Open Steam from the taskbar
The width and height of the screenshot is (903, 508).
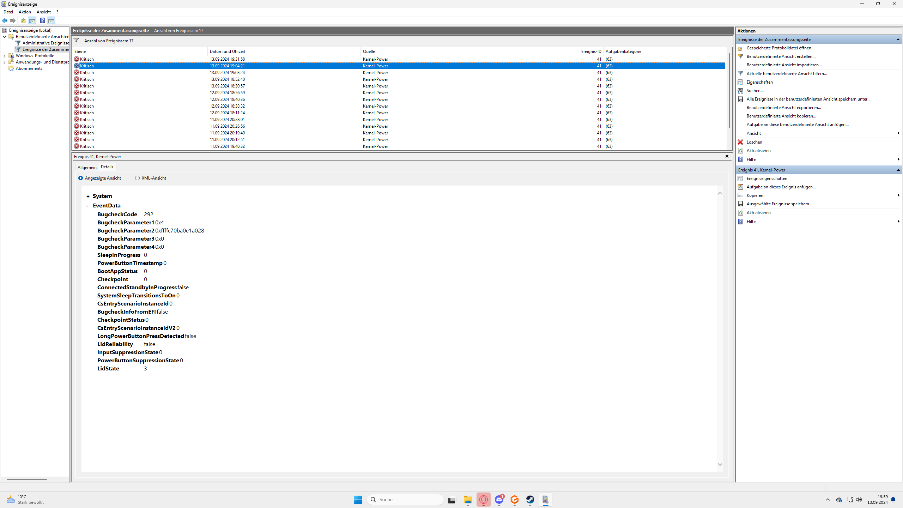(530, 500)
